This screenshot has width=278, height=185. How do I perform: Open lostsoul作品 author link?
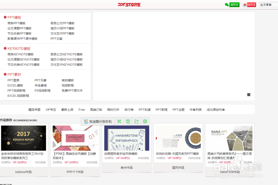coord(23,172)
